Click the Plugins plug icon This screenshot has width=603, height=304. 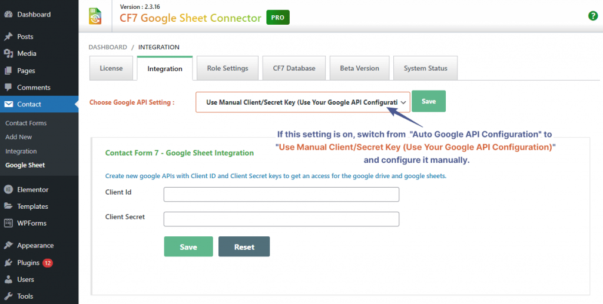[x=9, y=263]
